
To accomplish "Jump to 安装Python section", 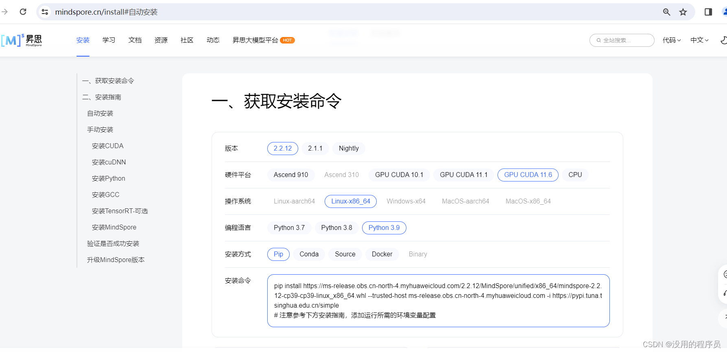I will [x=109, y=179].
